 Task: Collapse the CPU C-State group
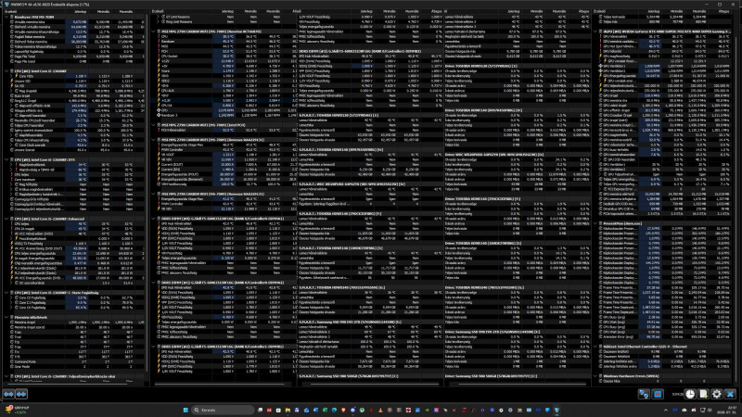tap(6, 293)
